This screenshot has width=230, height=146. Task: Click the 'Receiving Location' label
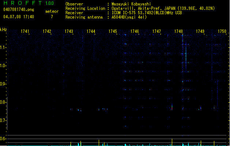85,8
